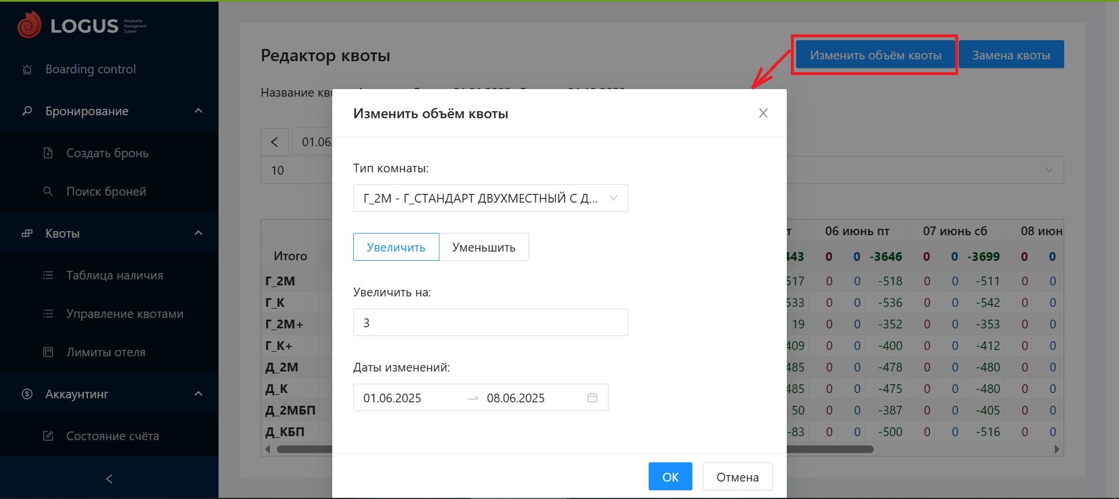Click the Д_К row label
This screenshot has width=1119, height=499.
277,388
